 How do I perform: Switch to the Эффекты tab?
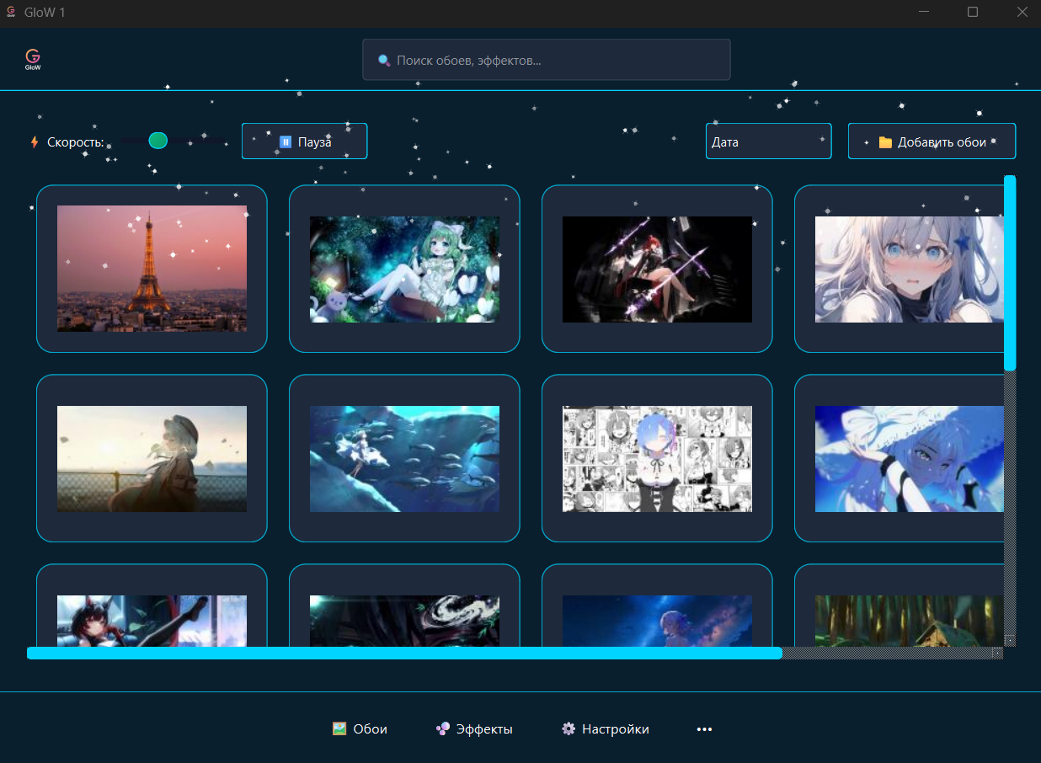click(x=474, y=729)
